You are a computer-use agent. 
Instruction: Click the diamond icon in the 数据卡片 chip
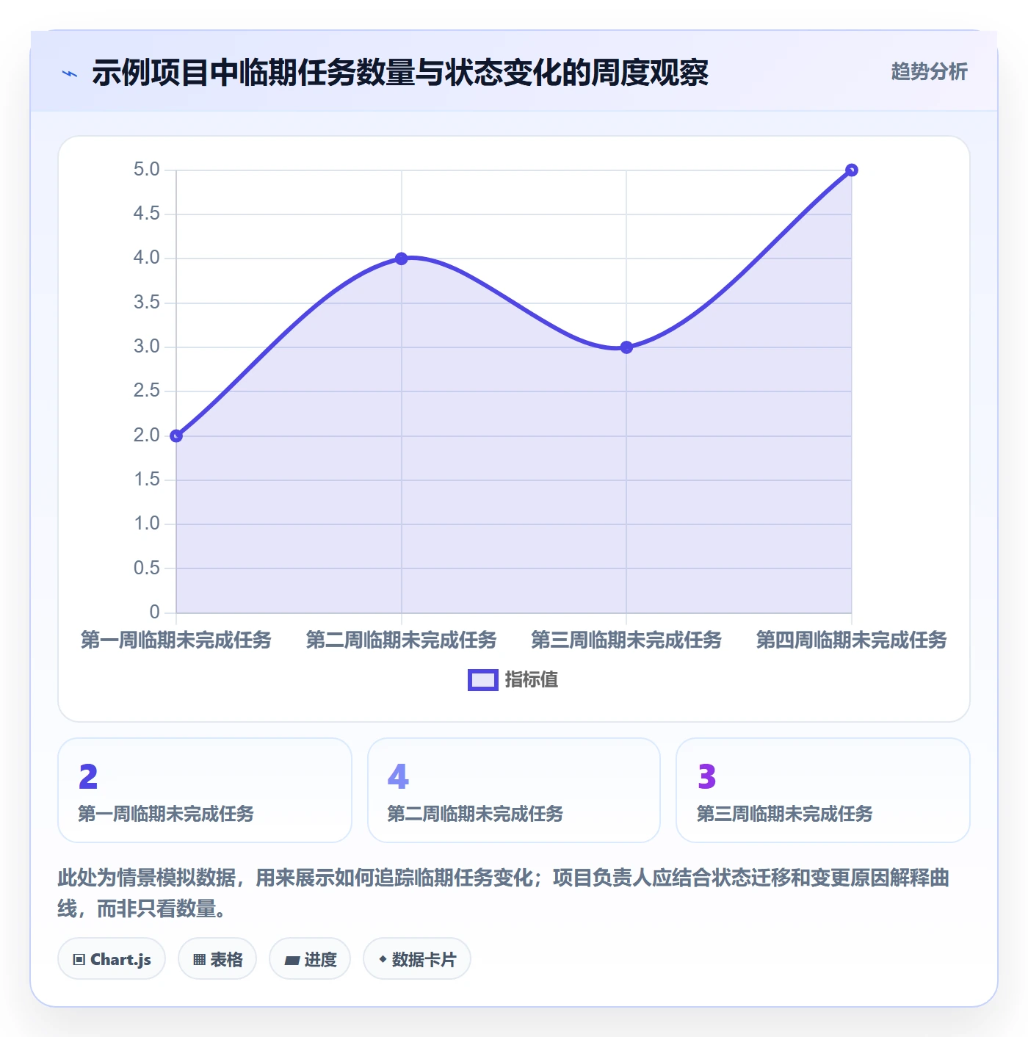pyautogui.click(x=383, y=959)
